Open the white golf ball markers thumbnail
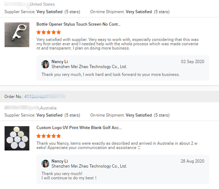Screen dimensions: 219x189 coord(17,138)
